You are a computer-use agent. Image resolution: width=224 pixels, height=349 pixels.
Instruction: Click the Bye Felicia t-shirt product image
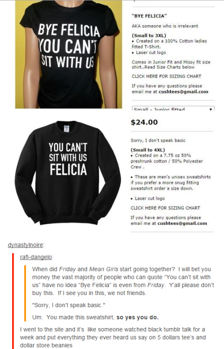coord(68,54)
